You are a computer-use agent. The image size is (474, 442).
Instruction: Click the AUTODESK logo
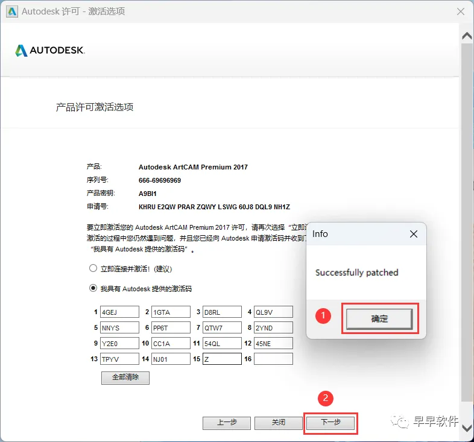pyautogui.click(x=50, y=51)
